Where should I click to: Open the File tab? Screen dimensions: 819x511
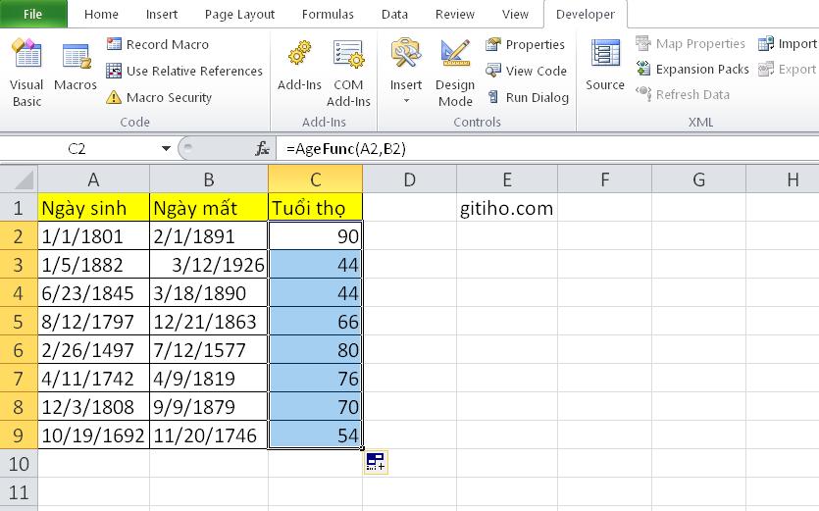tap(33, 14)
